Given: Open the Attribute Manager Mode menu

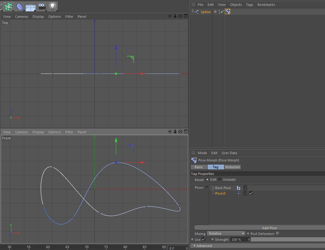Looking at the screenshot, I should [202, 153].
